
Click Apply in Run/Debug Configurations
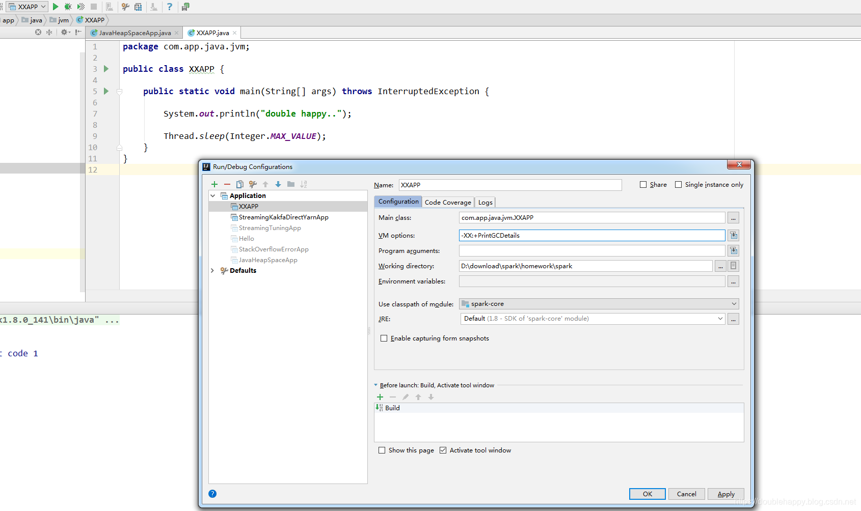click(x=726, y=494)
